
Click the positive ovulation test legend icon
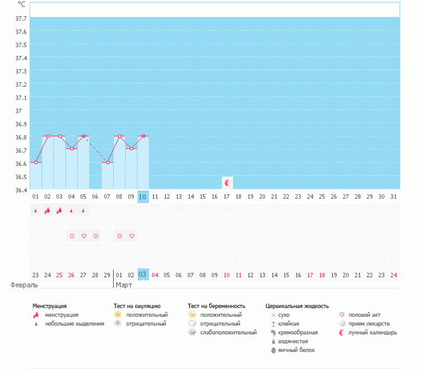117,314
